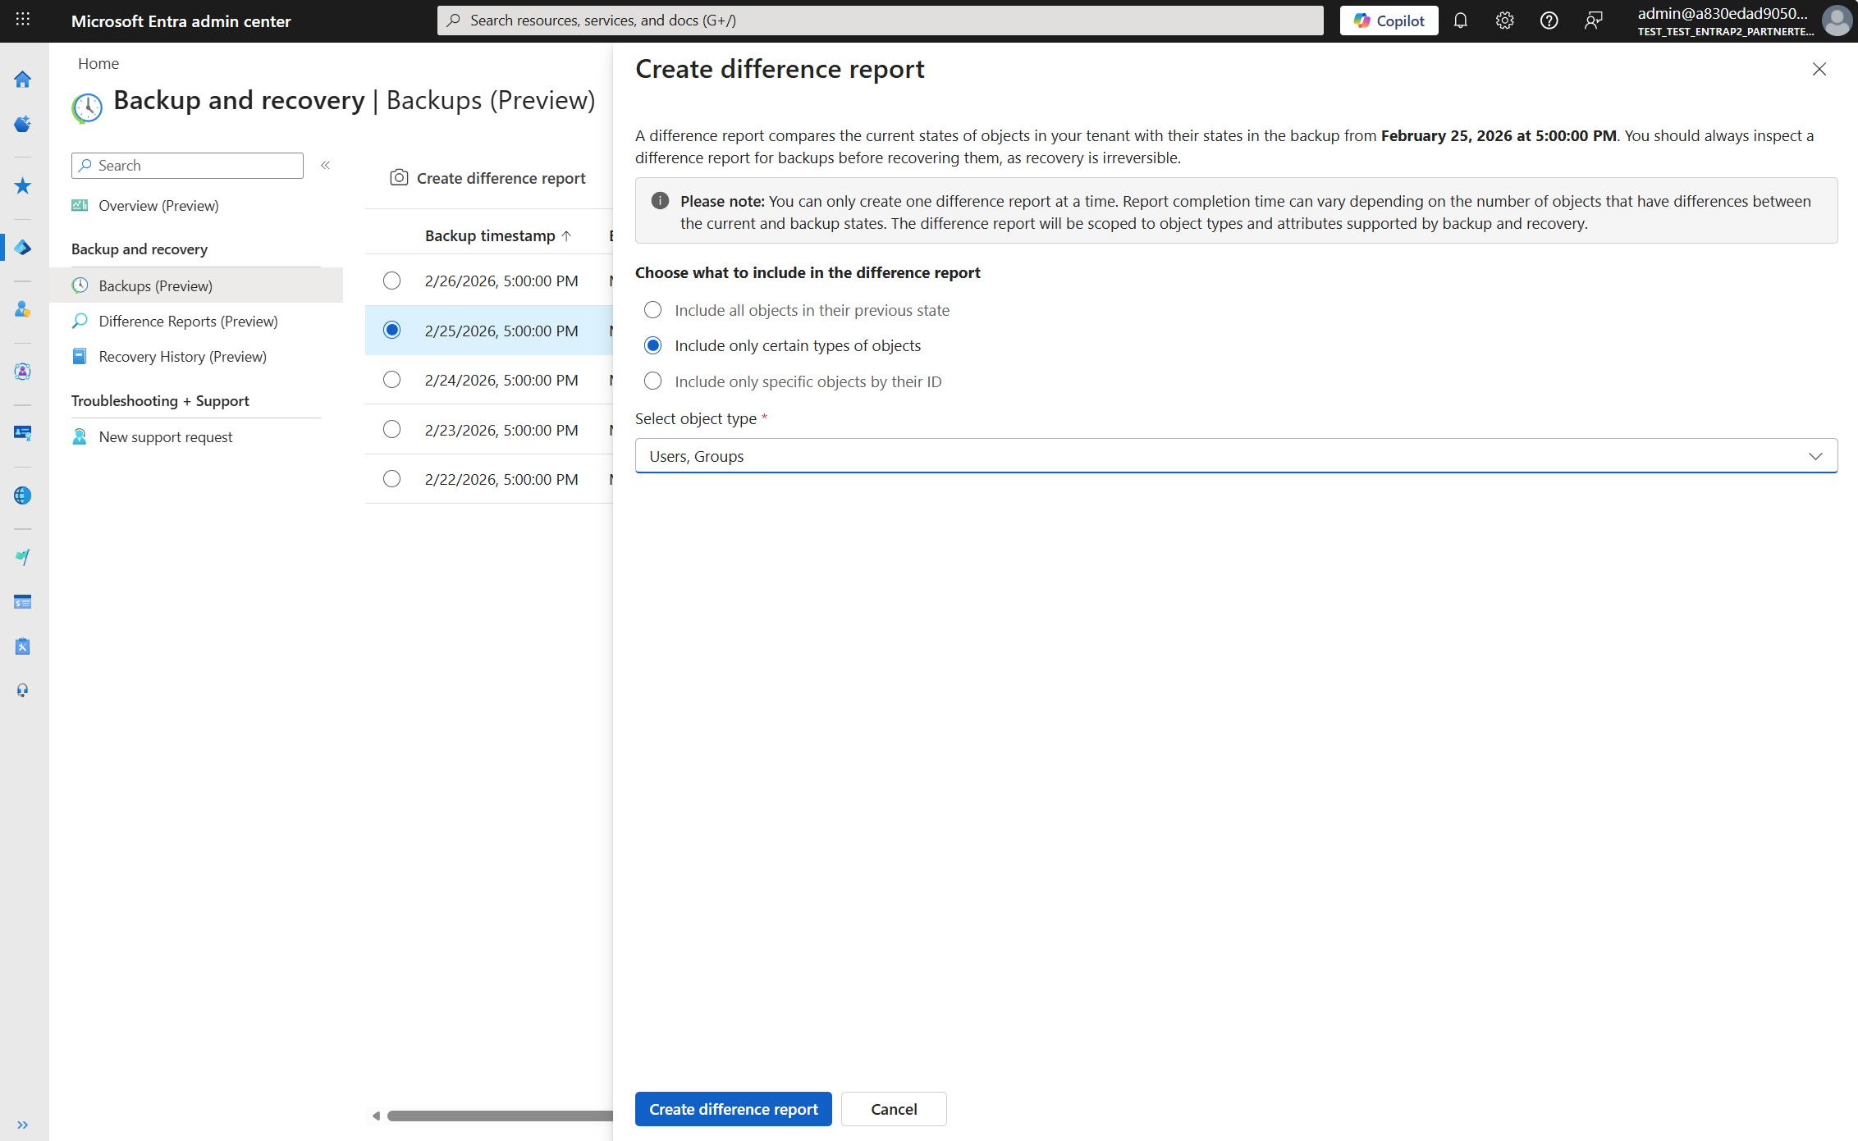Select the Favorites star icon in sidebar
This screenshot has width=1858, height=1141.
pyautogui.click(x=22, y=185)
